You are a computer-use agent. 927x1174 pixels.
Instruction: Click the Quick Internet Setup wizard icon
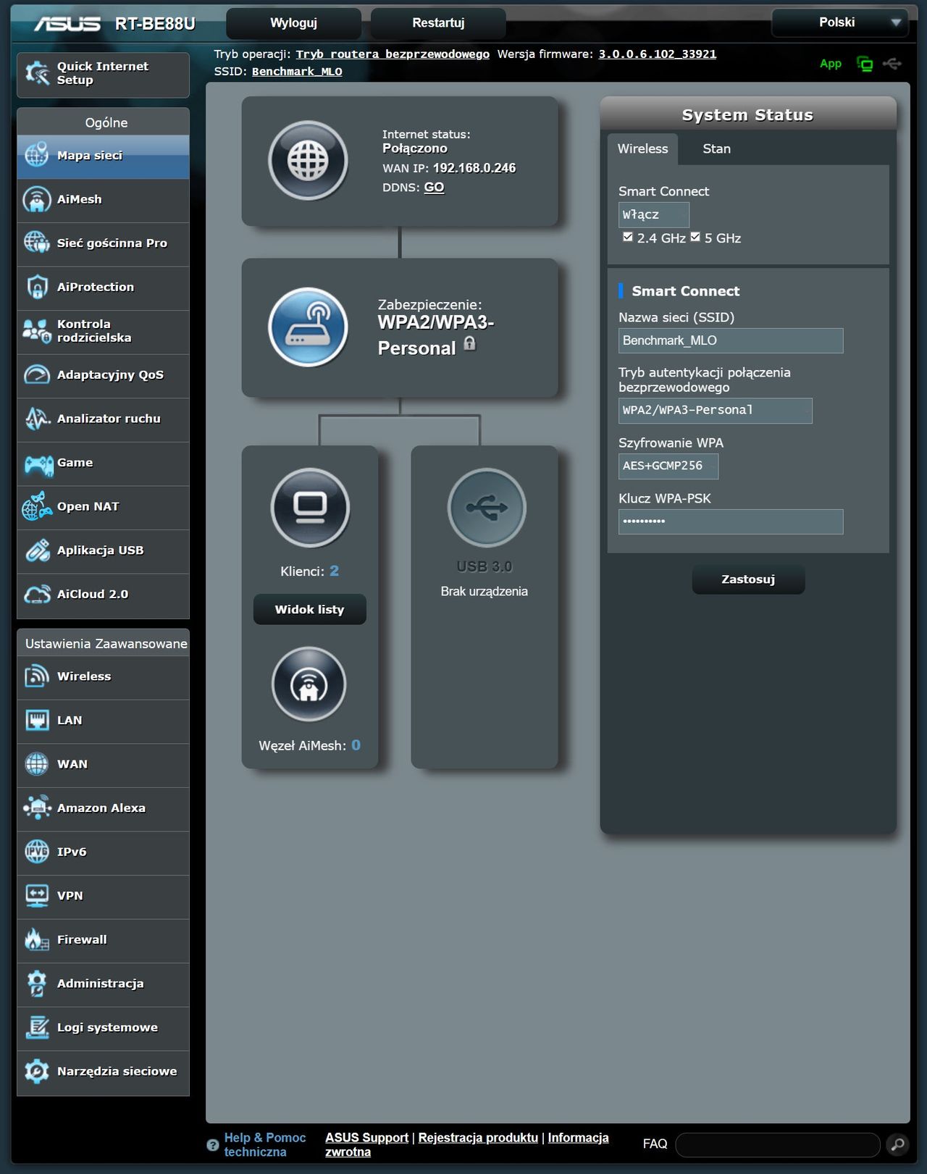click(x=37, y=73)
